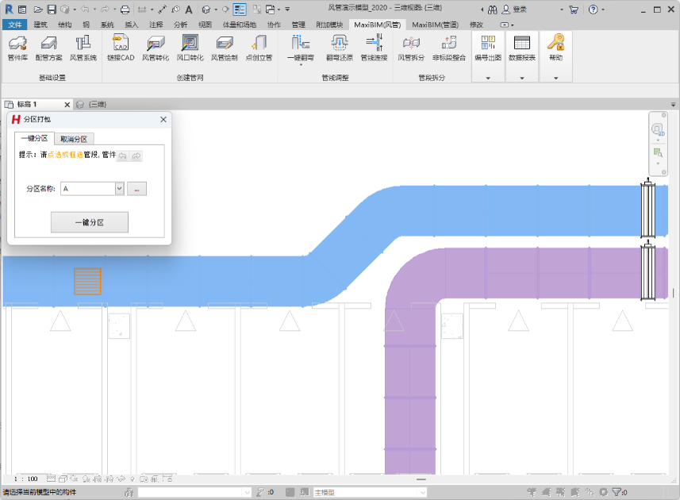Launch the 风口转化 air outlet conversion tool

click(190, 48)
